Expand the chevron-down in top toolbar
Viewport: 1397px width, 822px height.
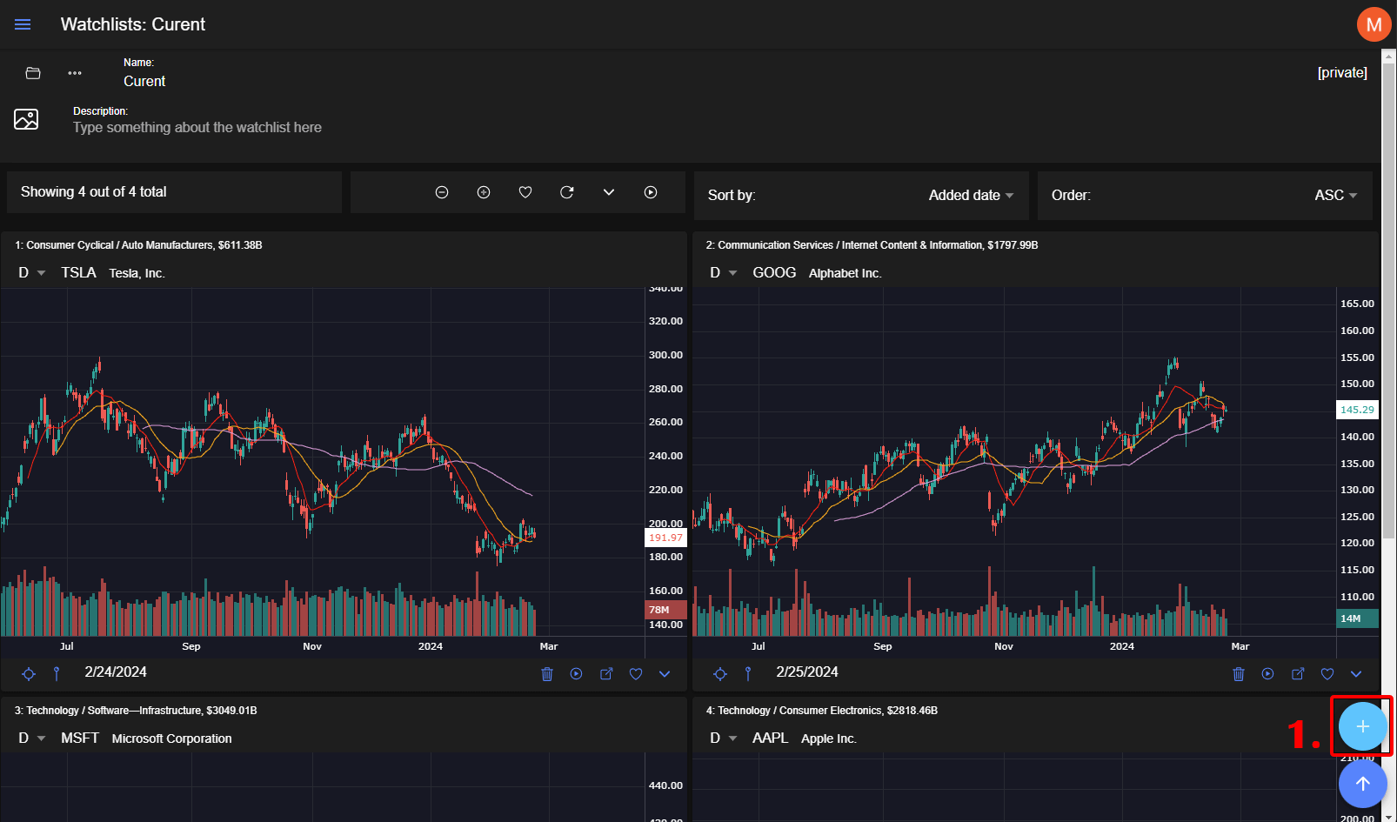(x=609, y=192)
